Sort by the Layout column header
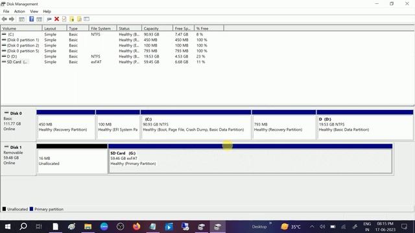The height and width of the screenshot is (233, 415). click(54, 28)
